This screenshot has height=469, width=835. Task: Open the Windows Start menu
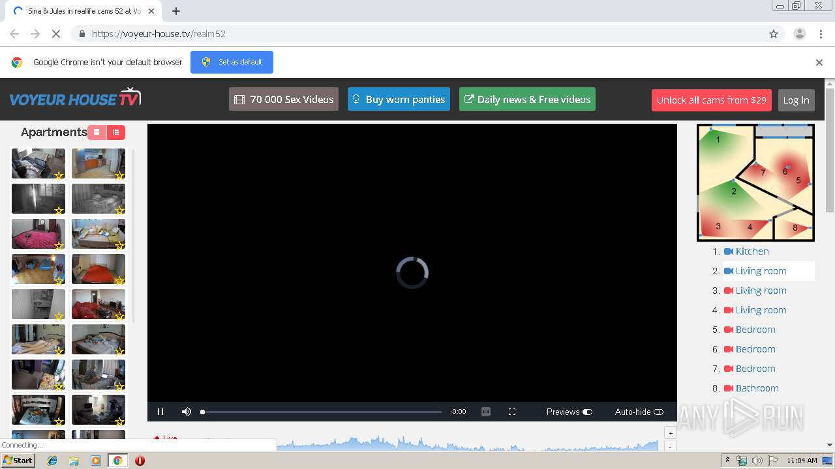pos(18,461)
